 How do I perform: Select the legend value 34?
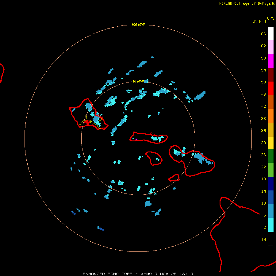tap(263, 131)
